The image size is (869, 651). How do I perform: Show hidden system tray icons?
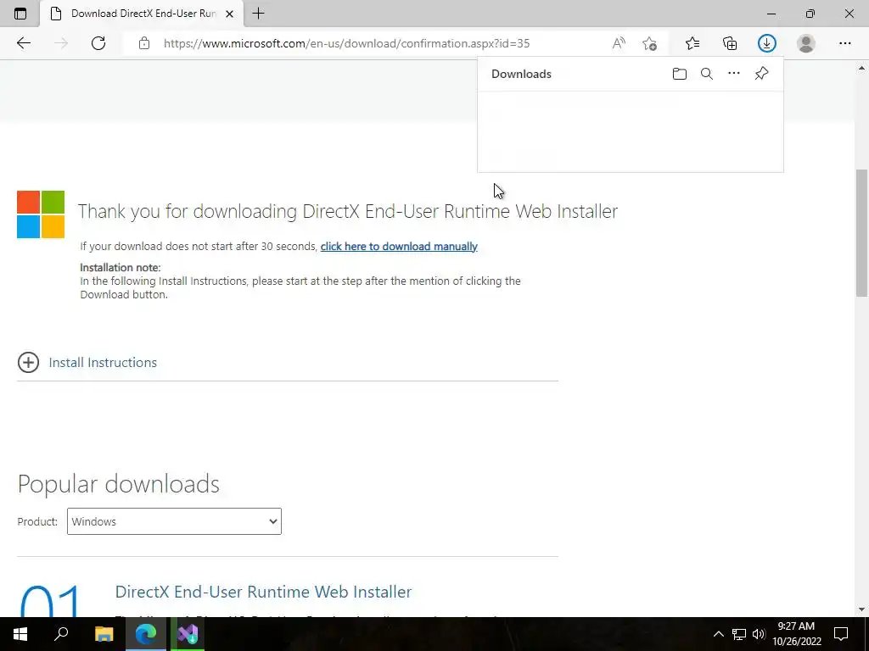(718, 634)
